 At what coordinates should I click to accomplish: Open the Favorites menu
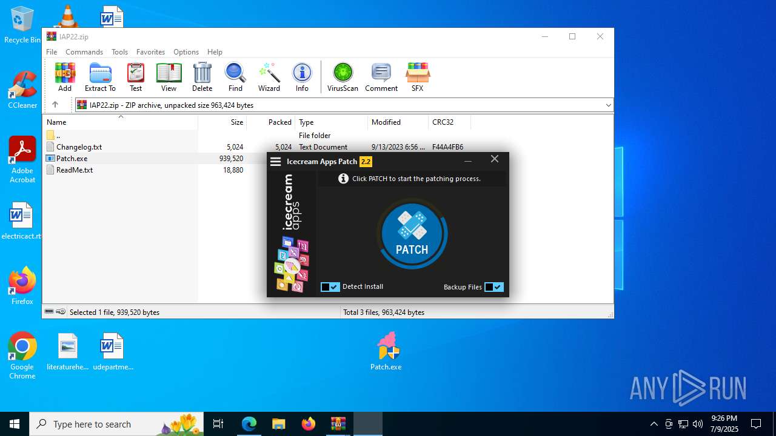pos(150,52)
